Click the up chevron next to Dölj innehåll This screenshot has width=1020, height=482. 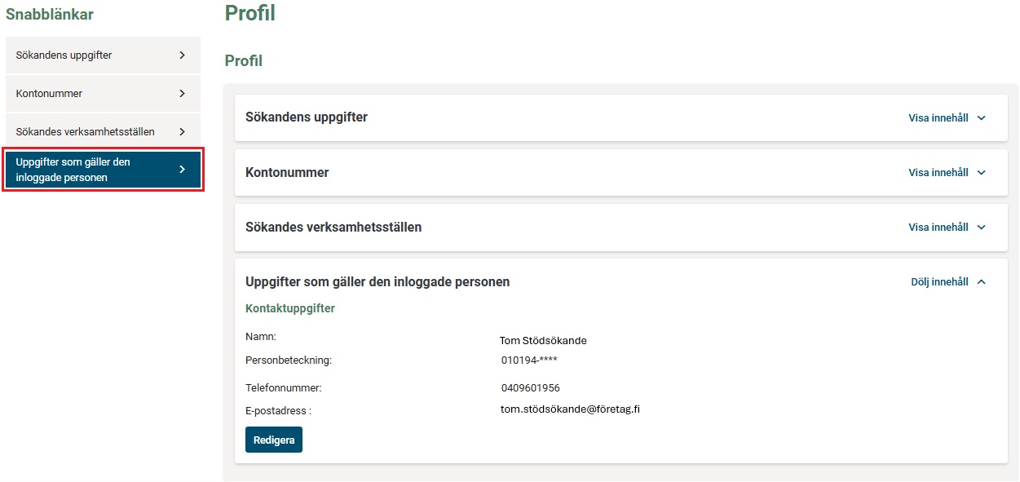[x=981, y=282]
